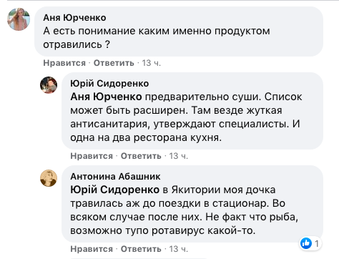The image size is (339, 259).
Task: Reply to Аня Юрченко's comment
Action: (x=114, y=63)
